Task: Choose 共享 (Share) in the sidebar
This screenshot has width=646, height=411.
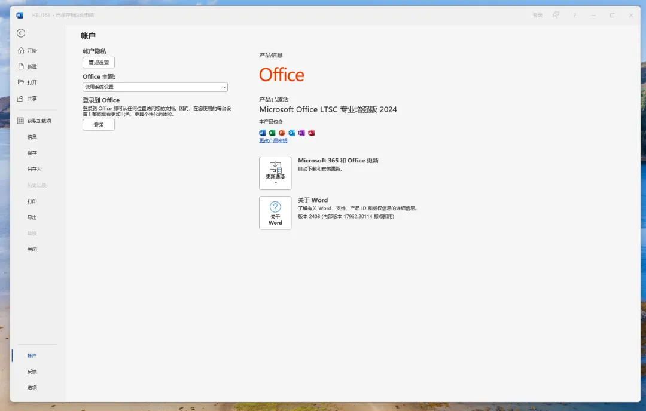Action: click(x=28, y=99)
